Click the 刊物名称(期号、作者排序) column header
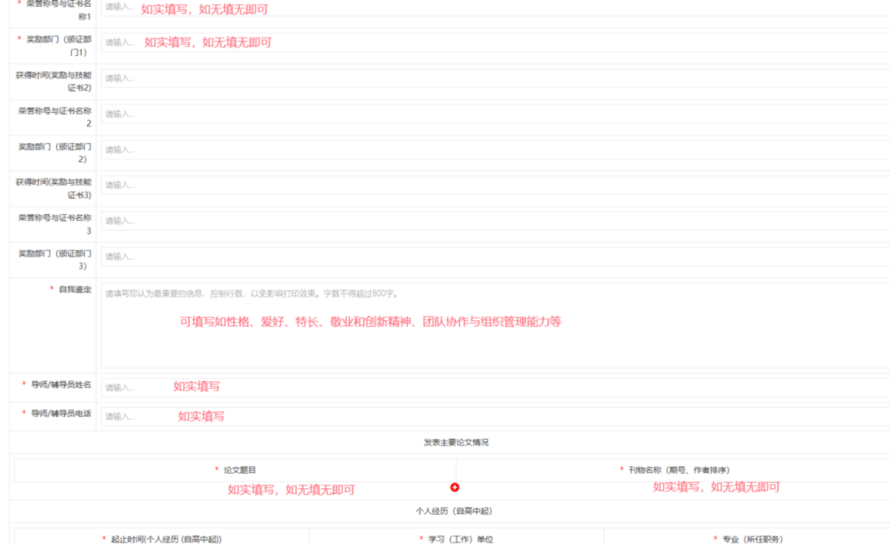This screenshot has height=545, width=890. [679, 470]
